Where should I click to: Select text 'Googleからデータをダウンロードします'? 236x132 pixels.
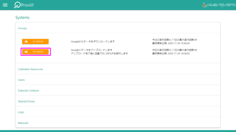tap(93, 42)
